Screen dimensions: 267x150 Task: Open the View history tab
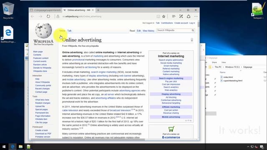pyautogui.click(x=149, y=31)
